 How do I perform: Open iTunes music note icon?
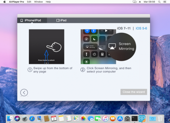(105, 119)
